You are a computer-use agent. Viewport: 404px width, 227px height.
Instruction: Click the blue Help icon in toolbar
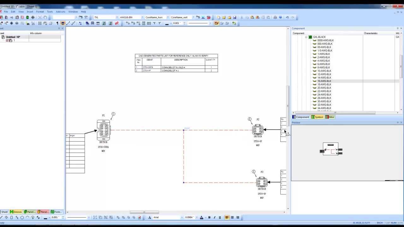click(x=280, y=17)
